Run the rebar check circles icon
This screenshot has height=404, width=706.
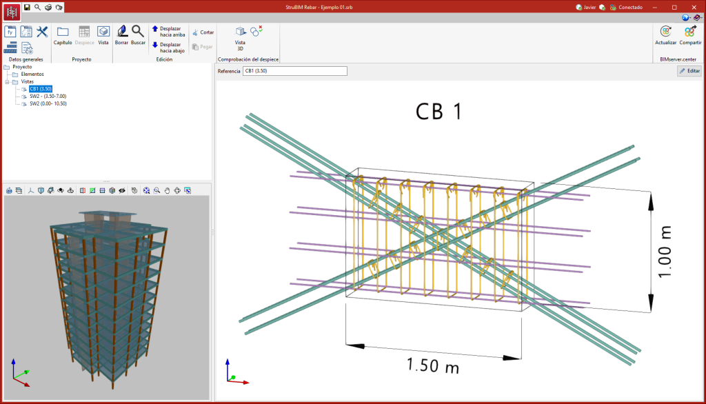coord(256,30)
